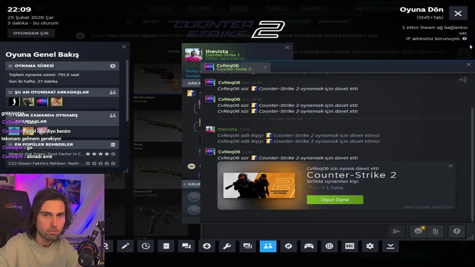Screen dimensions: 475x267
Task: Expand the thevista status dropdown arrow
Action: pos(233,52)
